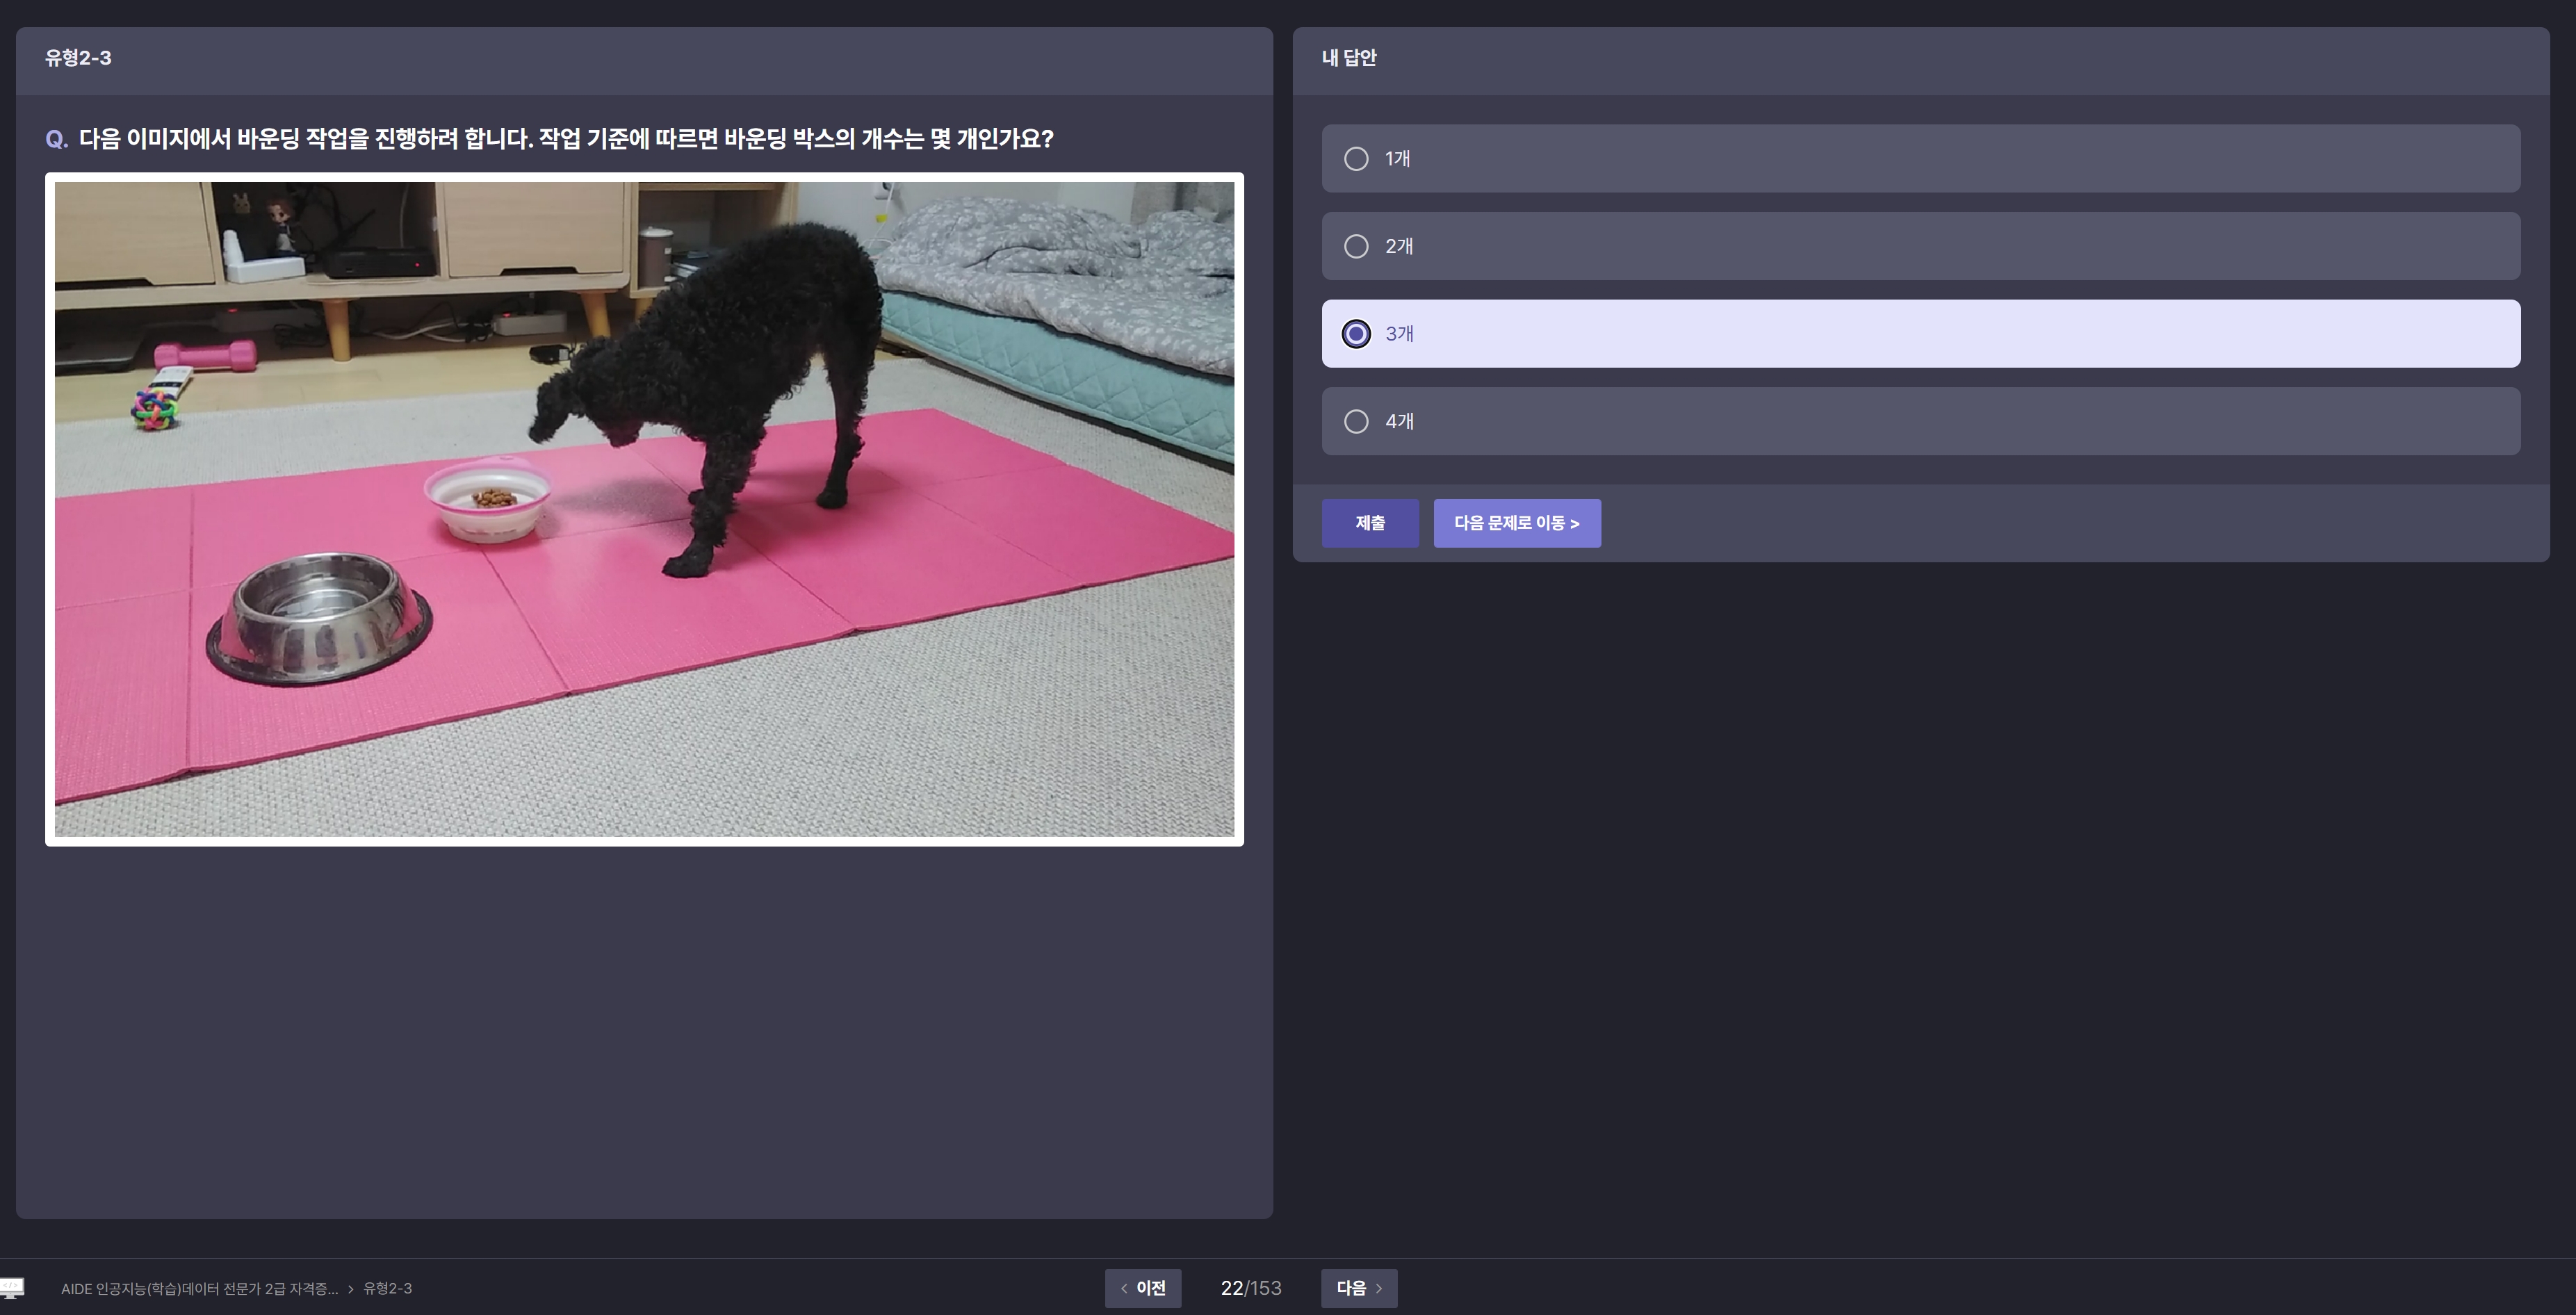The width and height of the screenshot is (2576, 1315).
Task: Click the question text about bounding boxes
Action: (565, 139)
